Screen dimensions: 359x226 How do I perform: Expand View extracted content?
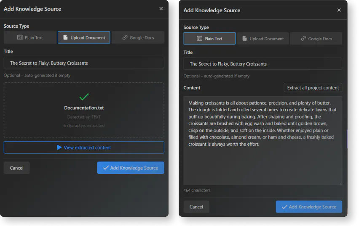click(x=84, y=147)
